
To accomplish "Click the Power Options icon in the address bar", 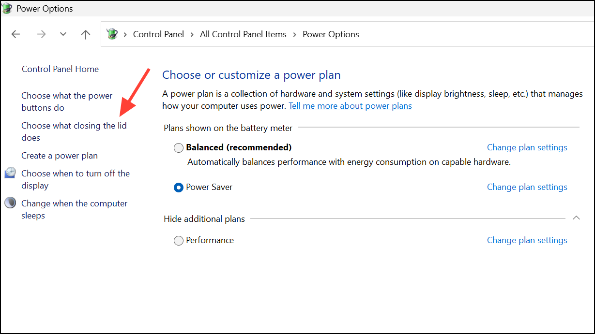I will coord(112,34).
